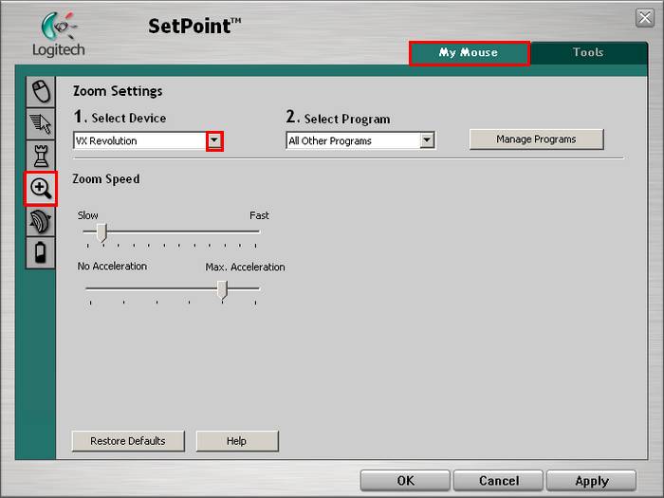Switch to the My Mouse tab
The height and width of the screenshot is (498, 664).
(x=470, y=53)
